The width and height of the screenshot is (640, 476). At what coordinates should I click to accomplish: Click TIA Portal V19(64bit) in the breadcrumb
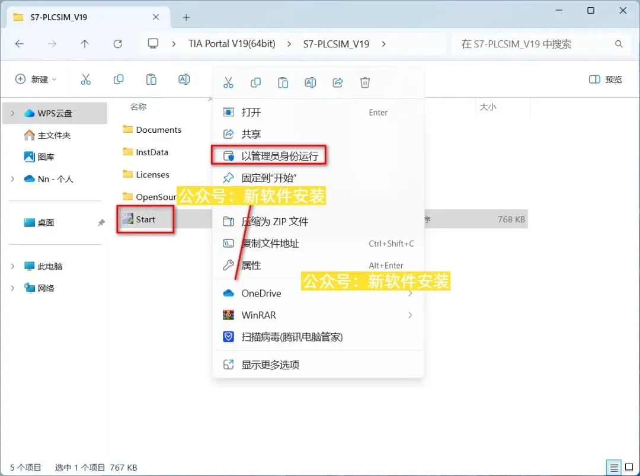coord(232,44)
